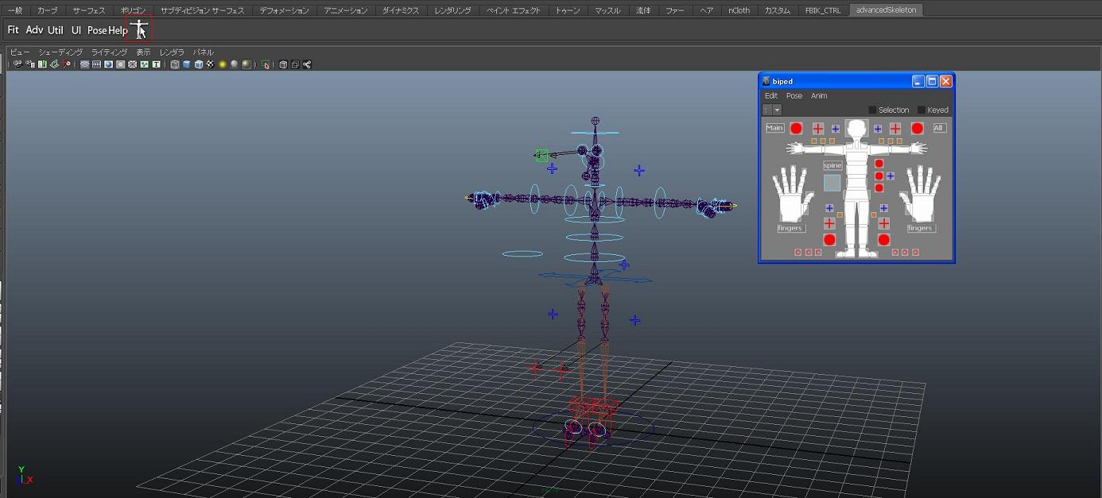Select the head control on the biped picker
1102x498 pixels.
tap(856, 129)
